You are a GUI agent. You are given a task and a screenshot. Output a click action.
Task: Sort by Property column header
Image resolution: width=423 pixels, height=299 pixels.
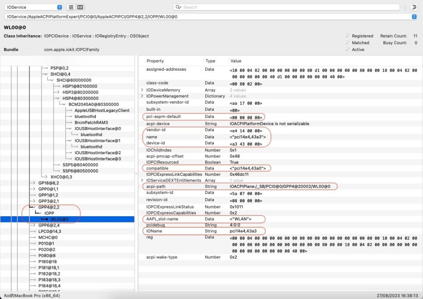155,61
